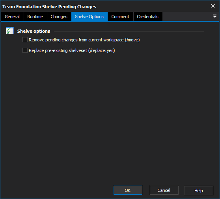220x199 pixels.
Task: Close the Team Foundation Shelve dialog
Action: [213, 6]
